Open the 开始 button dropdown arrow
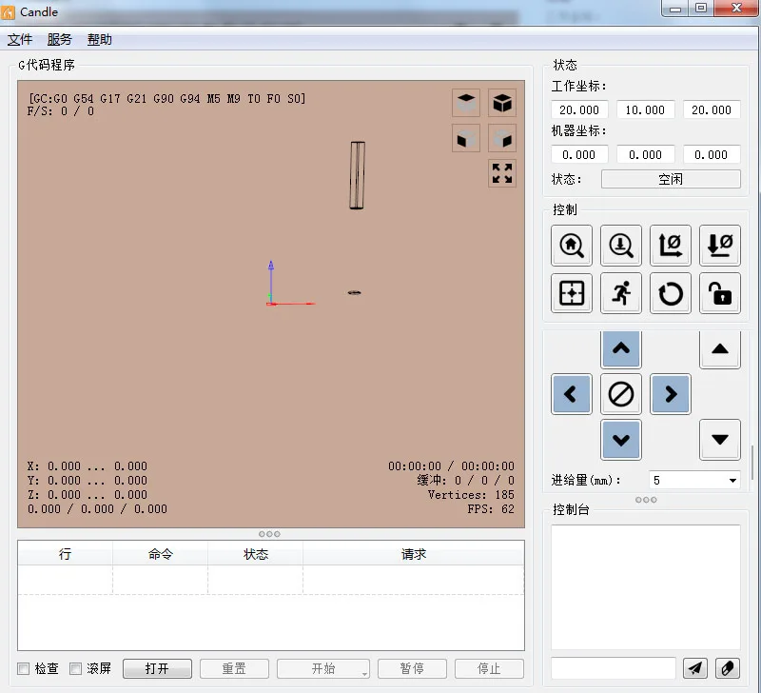Viewport: 761px width, 693px height. (x=364, y=674)
